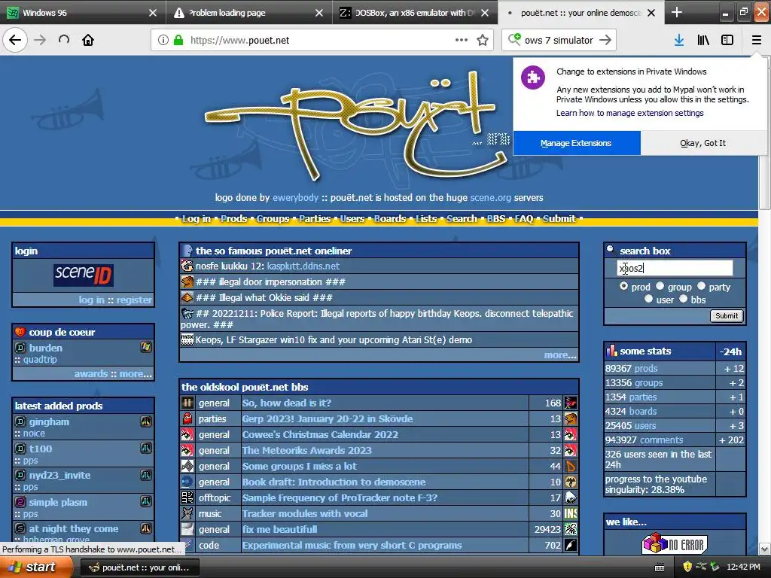The height and width of the screenshot is (578, 771).
Task: Open the kasplutt.ddns.net link
Action: [303, 266]
